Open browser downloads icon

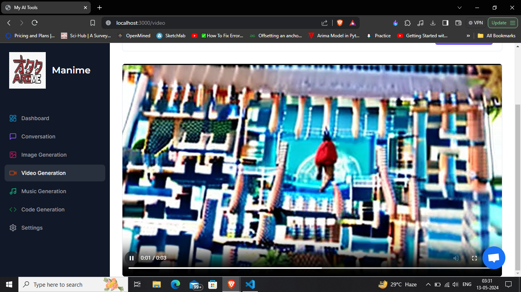point(433,23)
